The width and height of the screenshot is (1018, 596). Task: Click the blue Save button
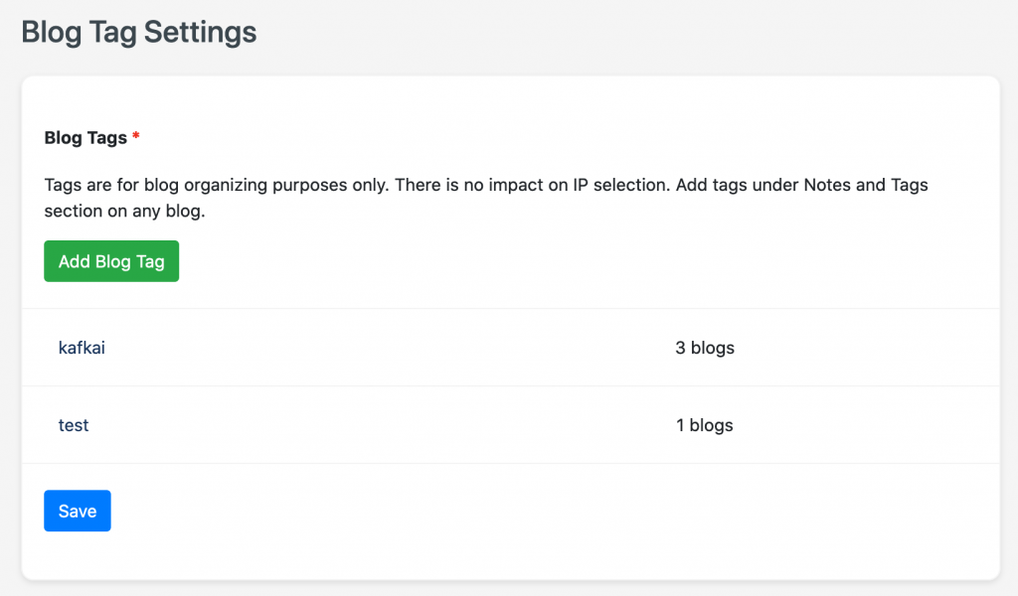(x=78, y=511)
